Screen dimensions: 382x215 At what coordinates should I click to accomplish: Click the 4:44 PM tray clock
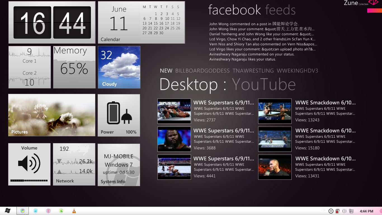click(366, 211)
